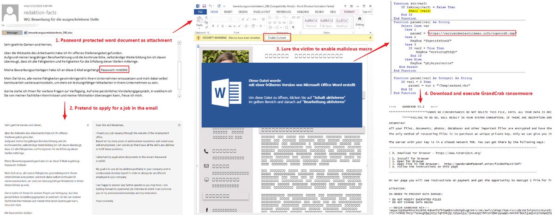Screen dimensions: 554x215
Task: Click the Center alignment icon
Action: 275,23
